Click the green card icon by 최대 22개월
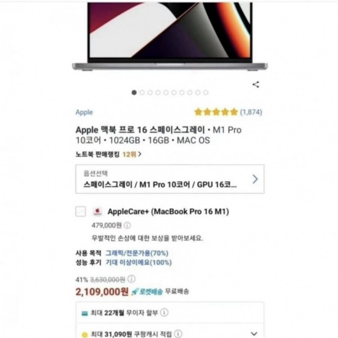The height and width of the screenshot is (338, 338). 84,313
